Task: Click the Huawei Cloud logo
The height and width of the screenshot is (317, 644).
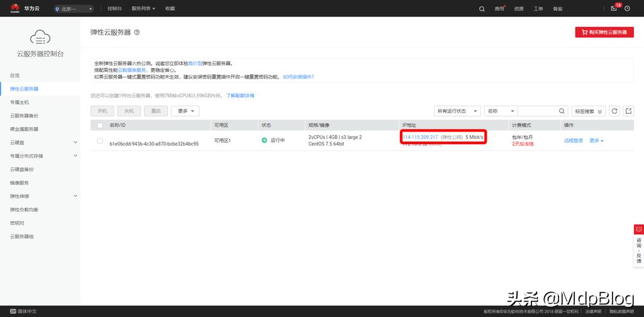Action: tap(25, 8)
